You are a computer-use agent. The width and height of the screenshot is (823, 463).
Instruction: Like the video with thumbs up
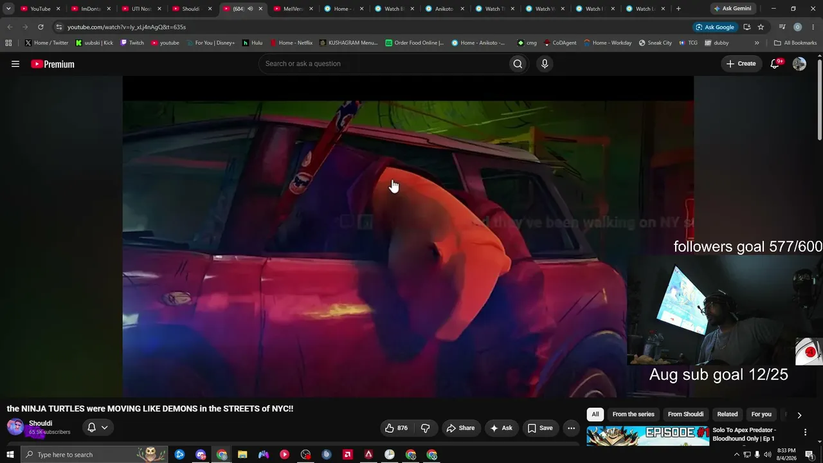396,428
